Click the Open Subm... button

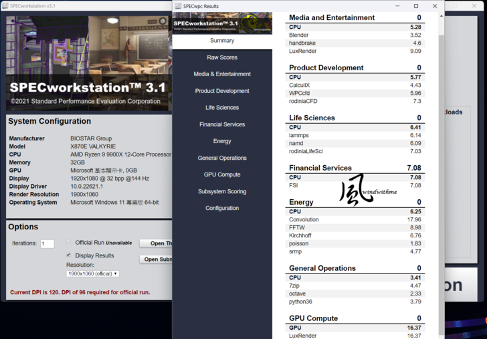point(156,259)
